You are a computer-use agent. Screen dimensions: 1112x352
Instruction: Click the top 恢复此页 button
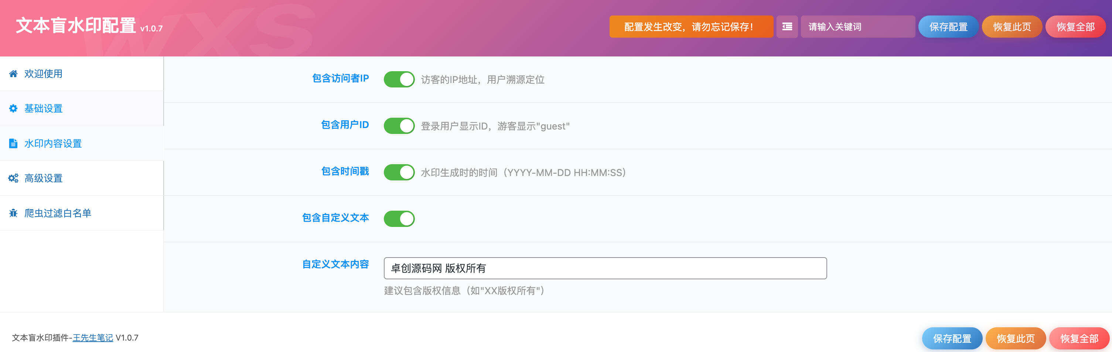point(1012,27)
